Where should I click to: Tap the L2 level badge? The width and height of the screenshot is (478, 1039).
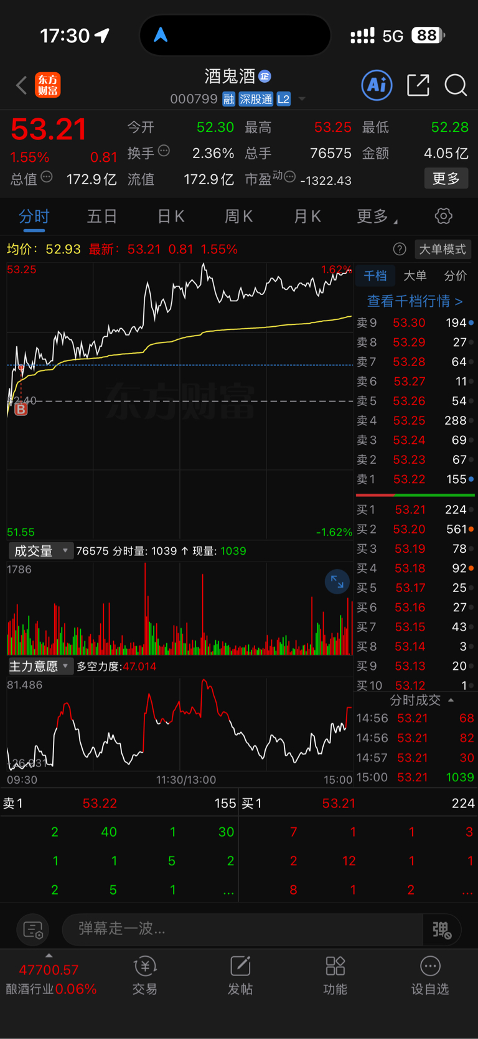[283, 99]
